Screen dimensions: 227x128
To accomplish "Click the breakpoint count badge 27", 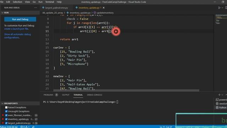I will [x=36, y=119].
